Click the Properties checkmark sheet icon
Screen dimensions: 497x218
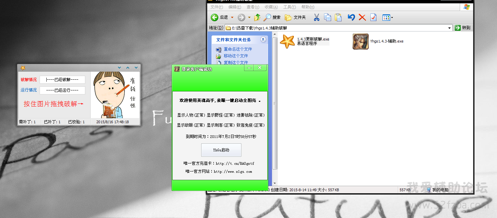(x=373, y=17)
